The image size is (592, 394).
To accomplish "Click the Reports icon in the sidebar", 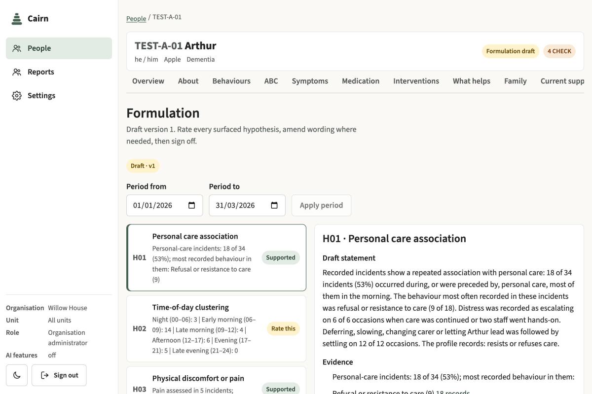I will tap(17, 72).
